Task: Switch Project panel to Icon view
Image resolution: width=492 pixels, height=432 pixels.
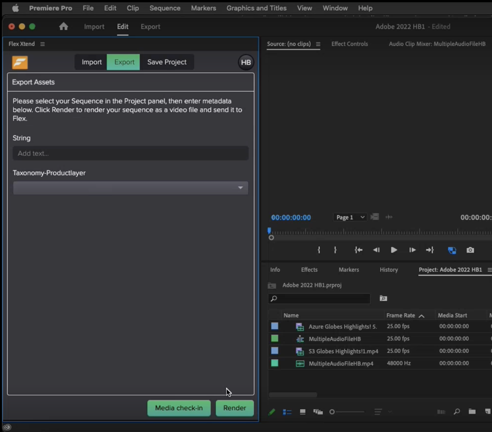Action: pyautogui.click(x=303, y=412)
